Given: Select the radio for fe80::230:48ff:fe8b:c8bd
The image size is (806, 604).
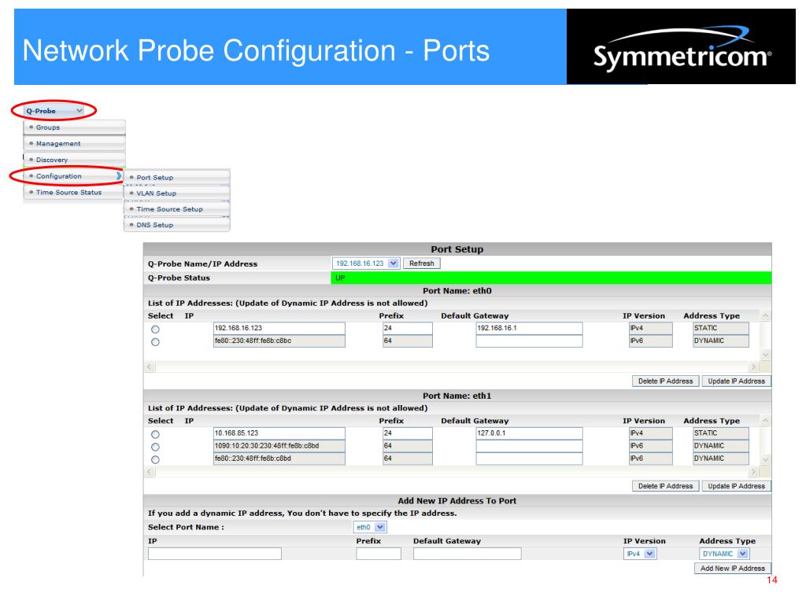Looking at the screenshot, I should [x=155, y=460].
